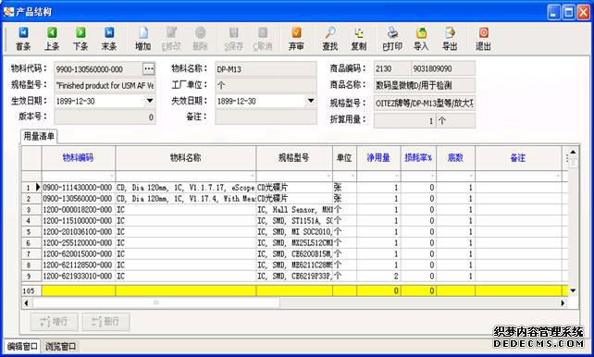The width and height of the screenshot is (594, 357).
Task: Click the 净用量 column header
Action: click(x=378, y=157)
